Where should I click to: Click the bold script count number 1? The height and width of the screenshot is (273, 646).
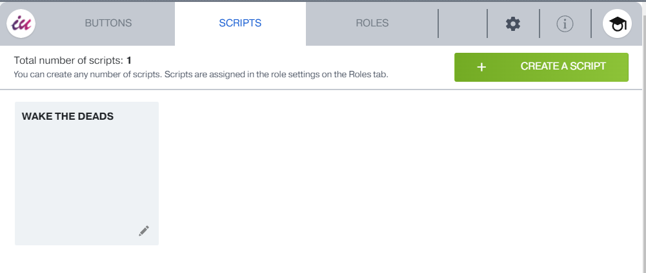point(129,61)
